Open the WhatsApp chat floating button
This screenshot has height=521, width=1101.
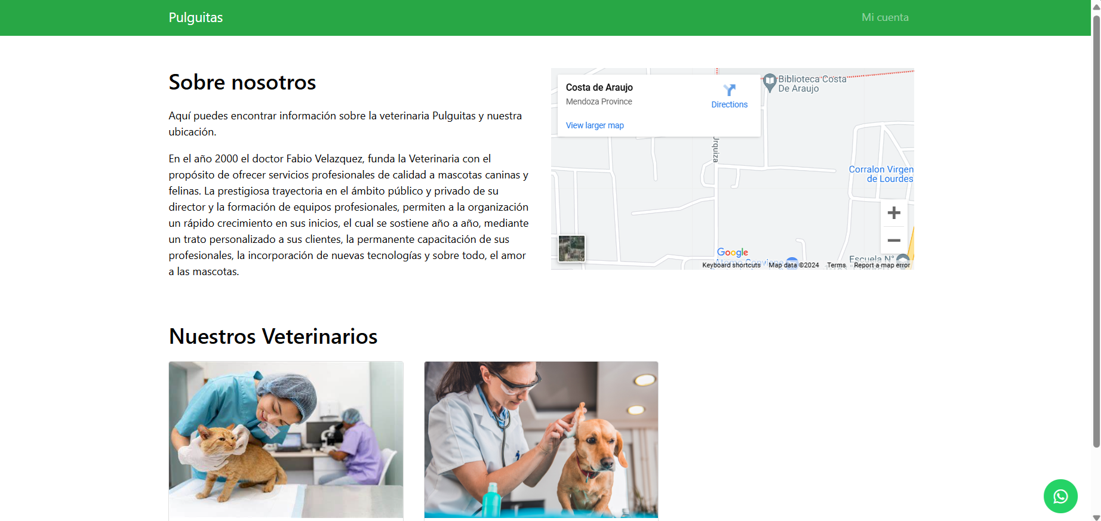click(1060, 496)
